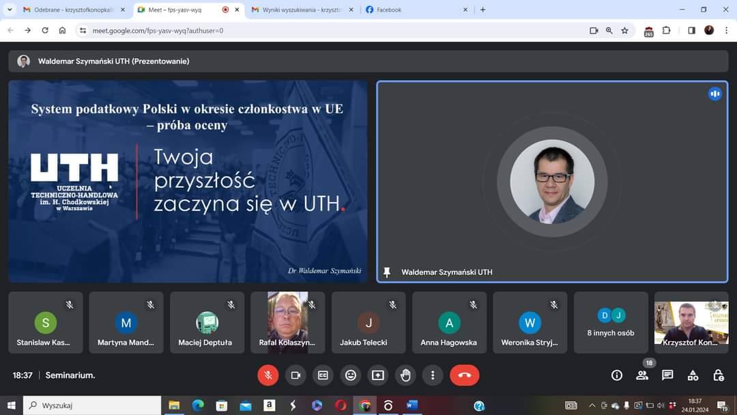737x415 pixels.
Task: Select Martyna Mand... participant tile
Action: click(x=126, y=322)
